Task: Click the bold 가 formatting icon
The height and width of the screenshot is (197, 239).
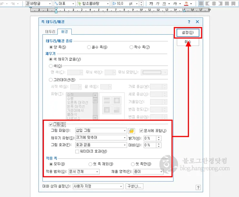Action: coord(151,4)
